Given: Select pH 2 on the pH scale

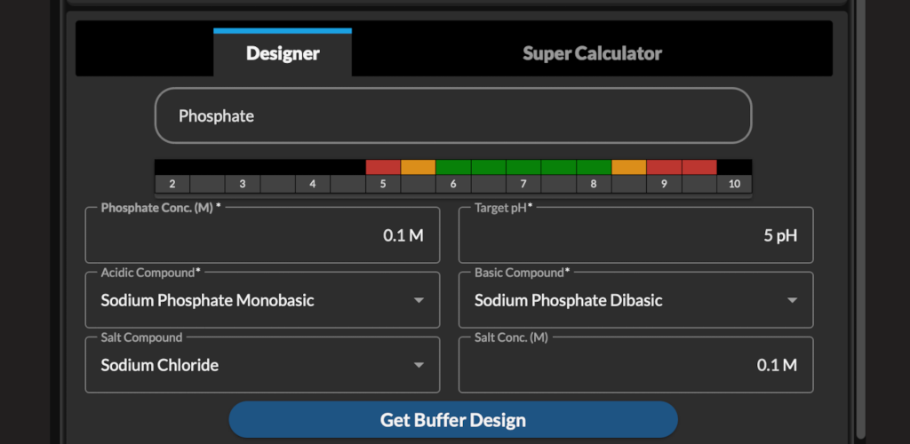Looking at the screenshot, I should 172,185.
